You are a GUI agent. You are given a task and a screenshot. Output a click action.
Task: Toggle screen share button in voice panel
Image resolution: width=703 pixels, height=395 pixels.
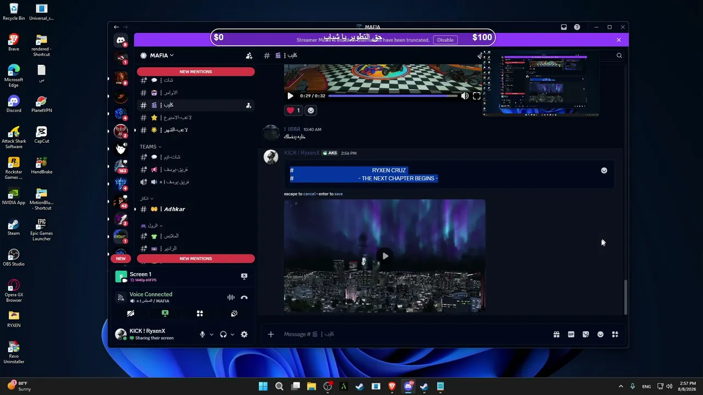pyautogui.click(x=165, y=313)
